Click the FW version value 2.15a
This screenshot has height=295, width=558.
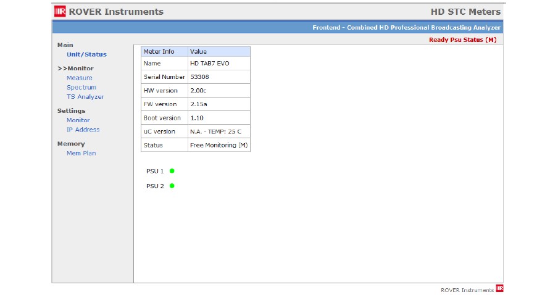tap(199, 104)
